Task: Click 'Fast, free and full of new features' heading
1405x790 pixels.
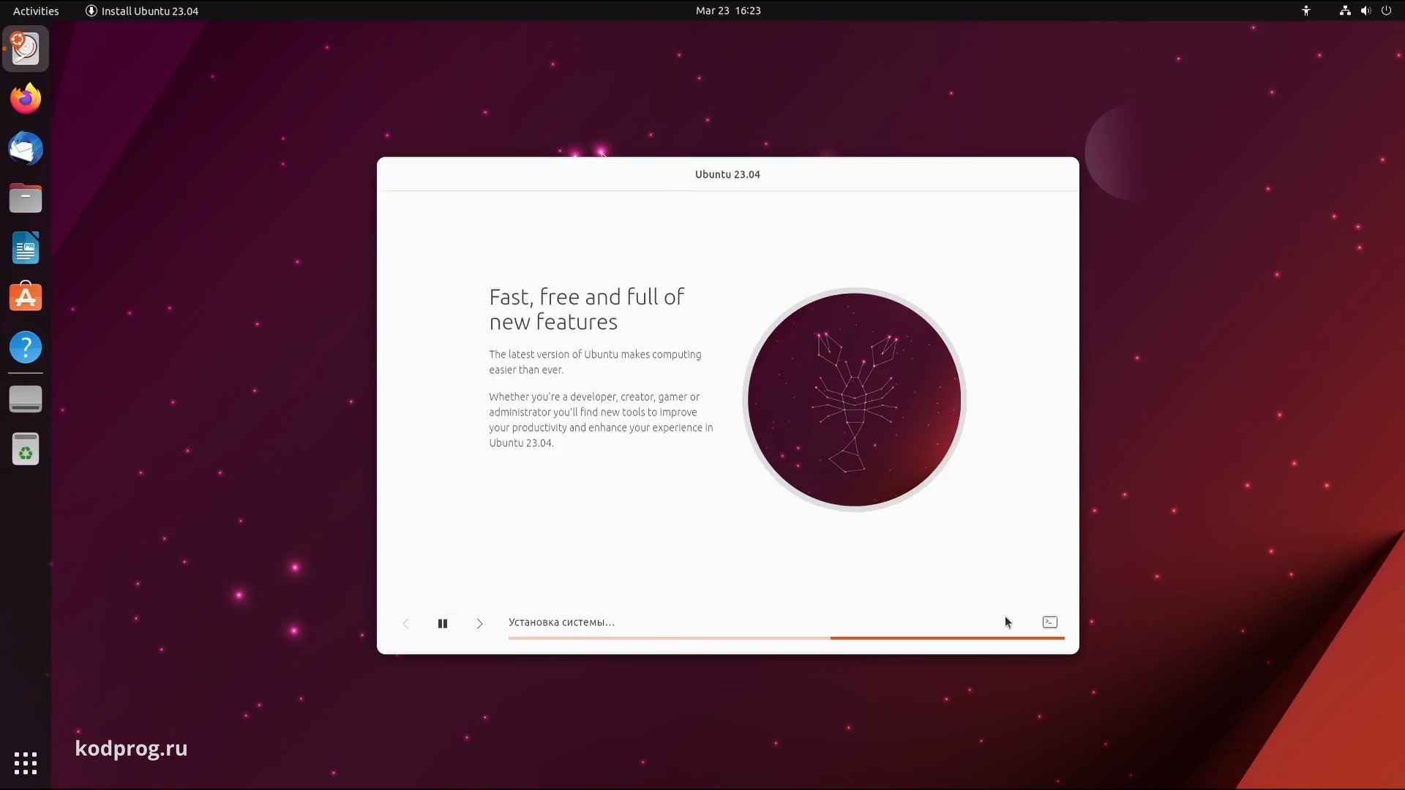Action: click(x=587, y=309)
